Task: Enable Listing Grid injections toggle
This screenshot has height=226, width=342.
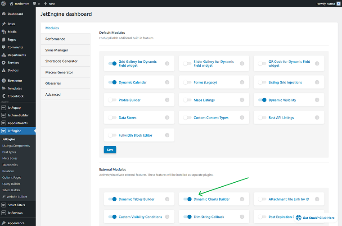Action: (x=262, y=82)
